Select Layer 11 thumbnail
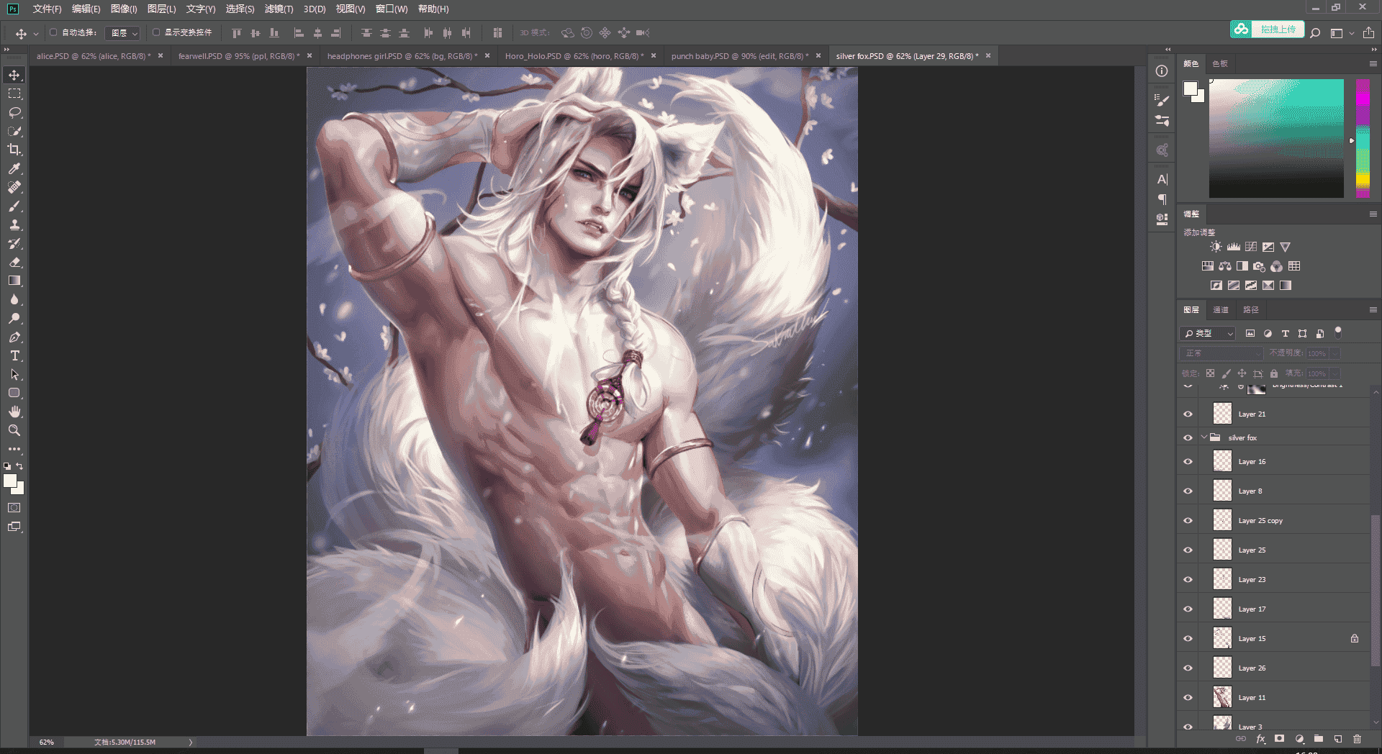Screen dimensions: 1382x754 [1222, 697]
